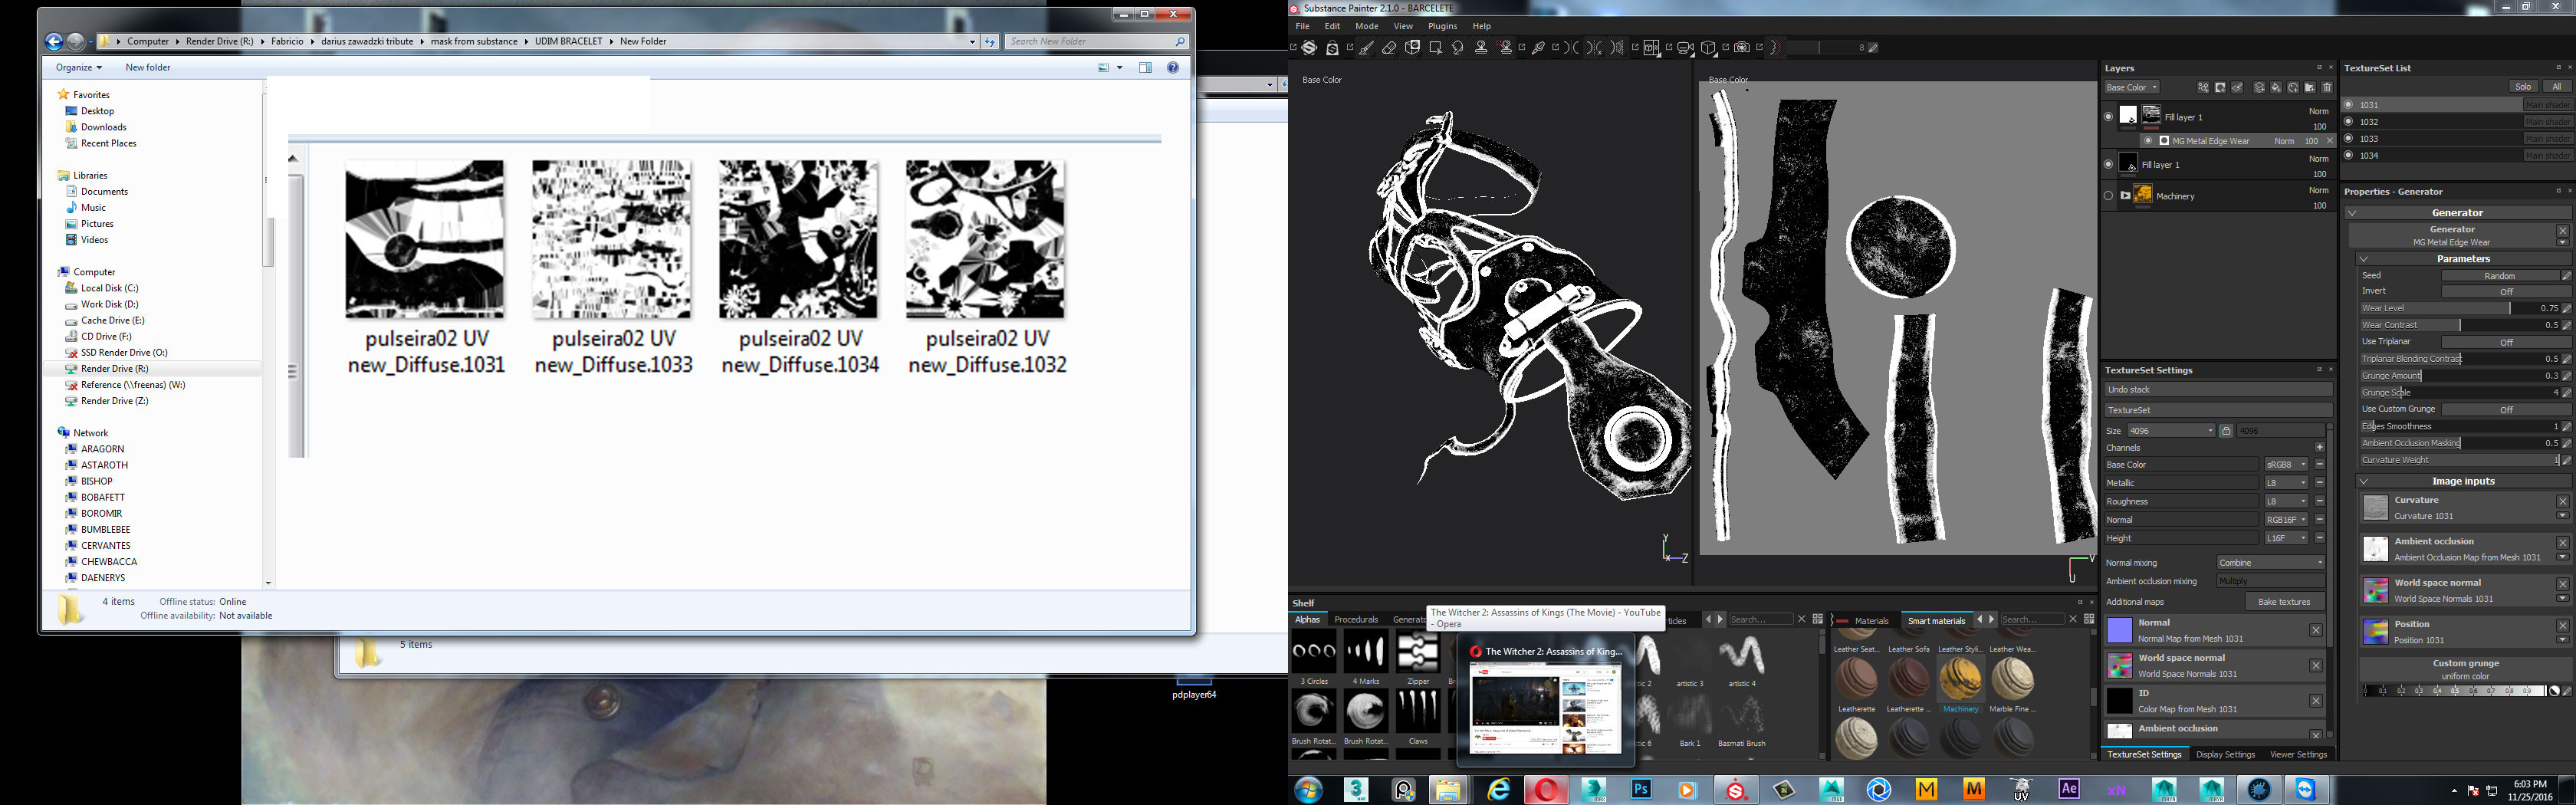This screenshot has height=805, width=2576.
Task: Collapse the Generator section
Action: click(2352, 213)
